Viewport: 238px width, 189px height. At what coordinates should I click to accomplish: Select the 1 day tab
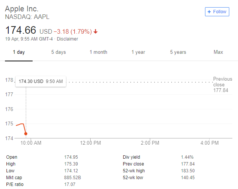(x=19, y=52)
